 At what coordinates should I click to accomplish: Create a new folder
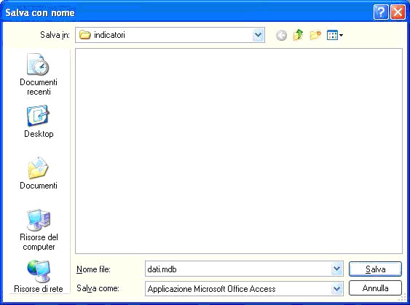click(315, 35)
